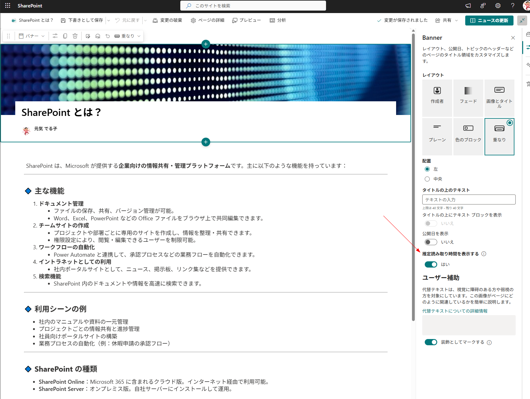This screenshot has width=530, height=399.
Task: Click the change image edit icon
Action: point(88,36)
